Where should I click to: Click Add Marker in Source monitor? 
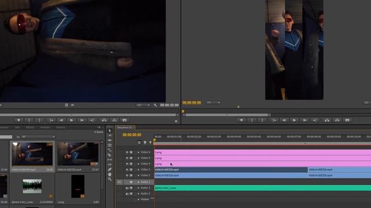(19, 120)
